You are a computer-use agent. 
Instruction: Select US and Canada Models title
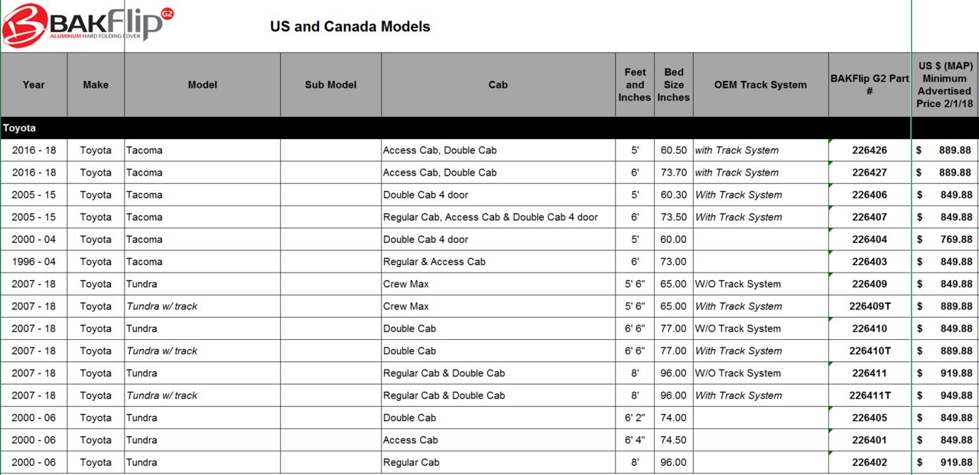350,27
